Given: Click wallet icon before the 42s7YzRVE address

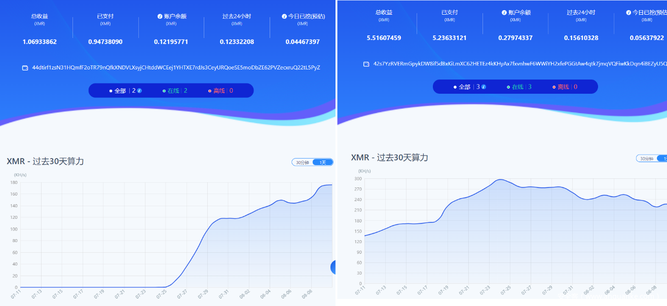Looking at the screenshot, I should (366, 64).
